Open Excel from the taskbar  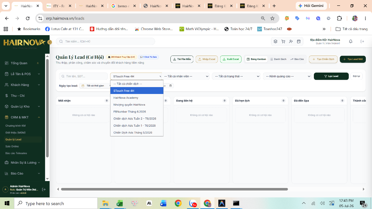(120, 203)
